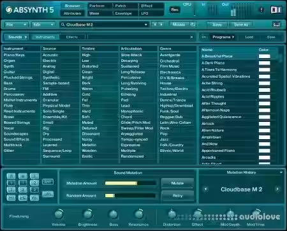Clear the browser search with X
This screenshot has width=287, height=231.
point(191,37)
